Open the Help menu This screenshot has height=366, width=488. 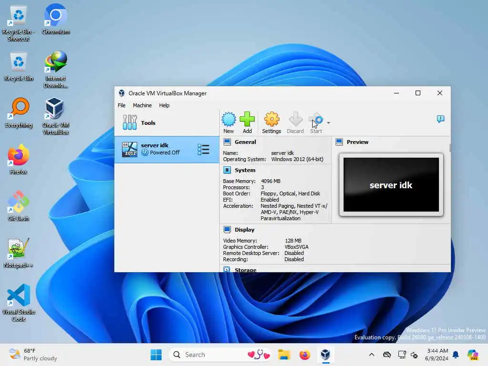(164, 105)
